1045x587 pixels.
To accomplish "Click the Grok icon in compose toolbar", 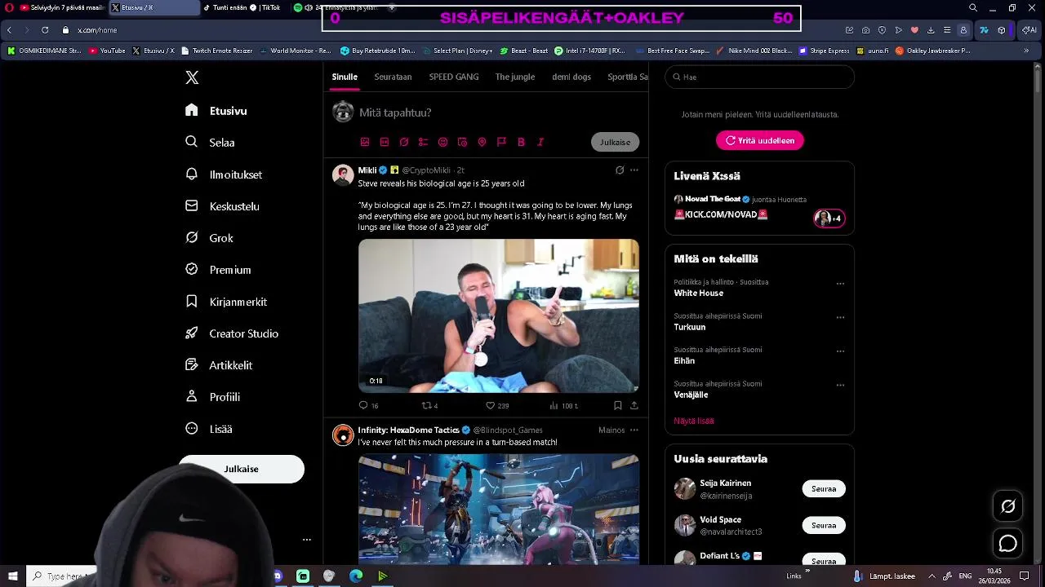I will 404,142.
